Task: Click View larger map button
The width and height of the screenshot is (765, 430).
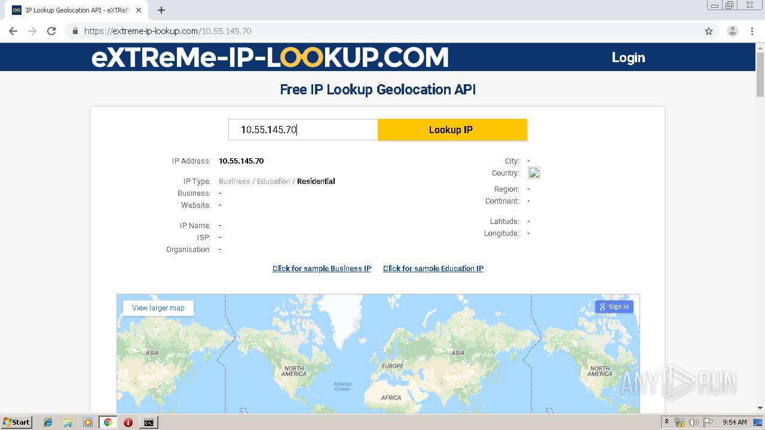Action: click(158, 308)
